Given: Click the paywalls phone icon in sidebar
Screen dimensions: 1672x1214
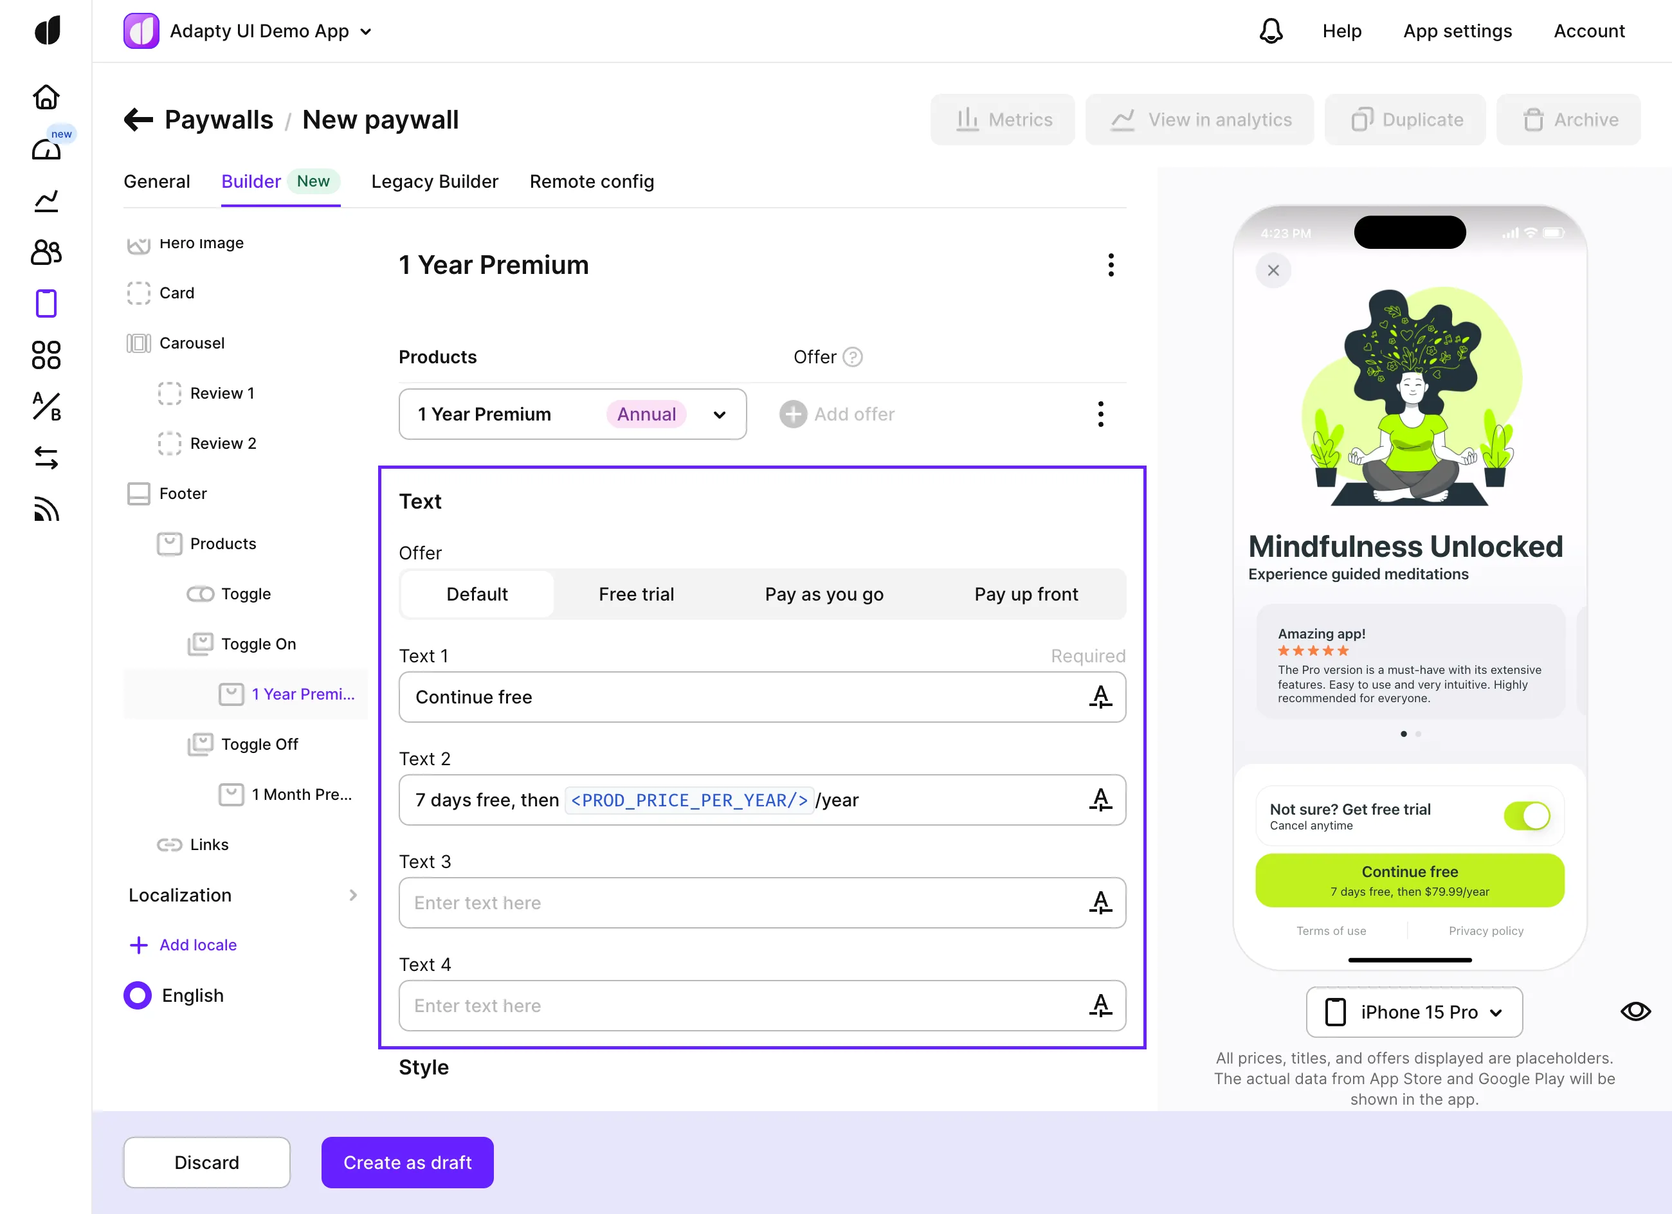Looking at the screenshot, I should (46, 303).
